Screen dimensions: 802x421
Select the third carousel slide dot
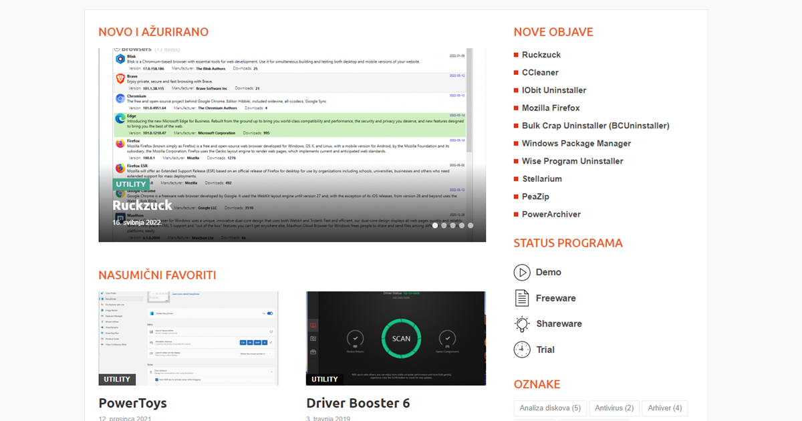tap(453, 226)
